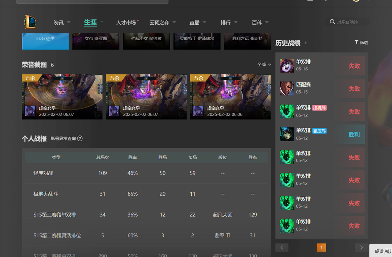
Task: Open the 生涯 menu
Action: click(90, 23)
